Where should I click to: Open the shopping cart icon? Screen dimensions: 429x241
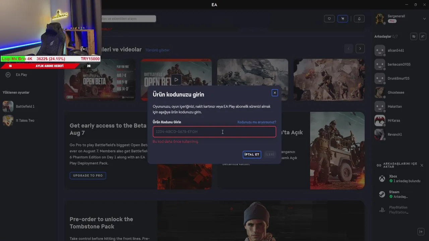[x=343, y=19]
